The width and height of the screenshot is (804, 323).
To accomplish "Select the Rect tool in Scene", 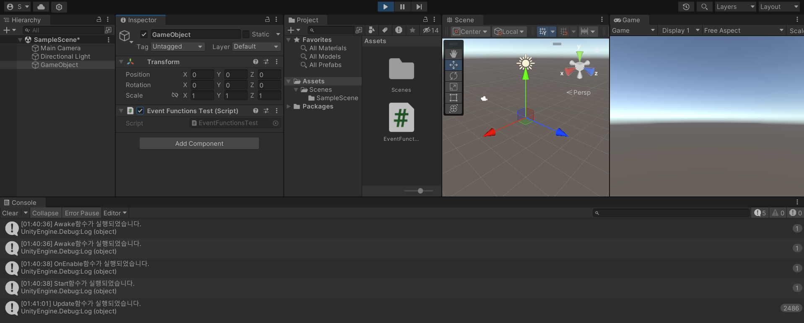I will (454, 98).
